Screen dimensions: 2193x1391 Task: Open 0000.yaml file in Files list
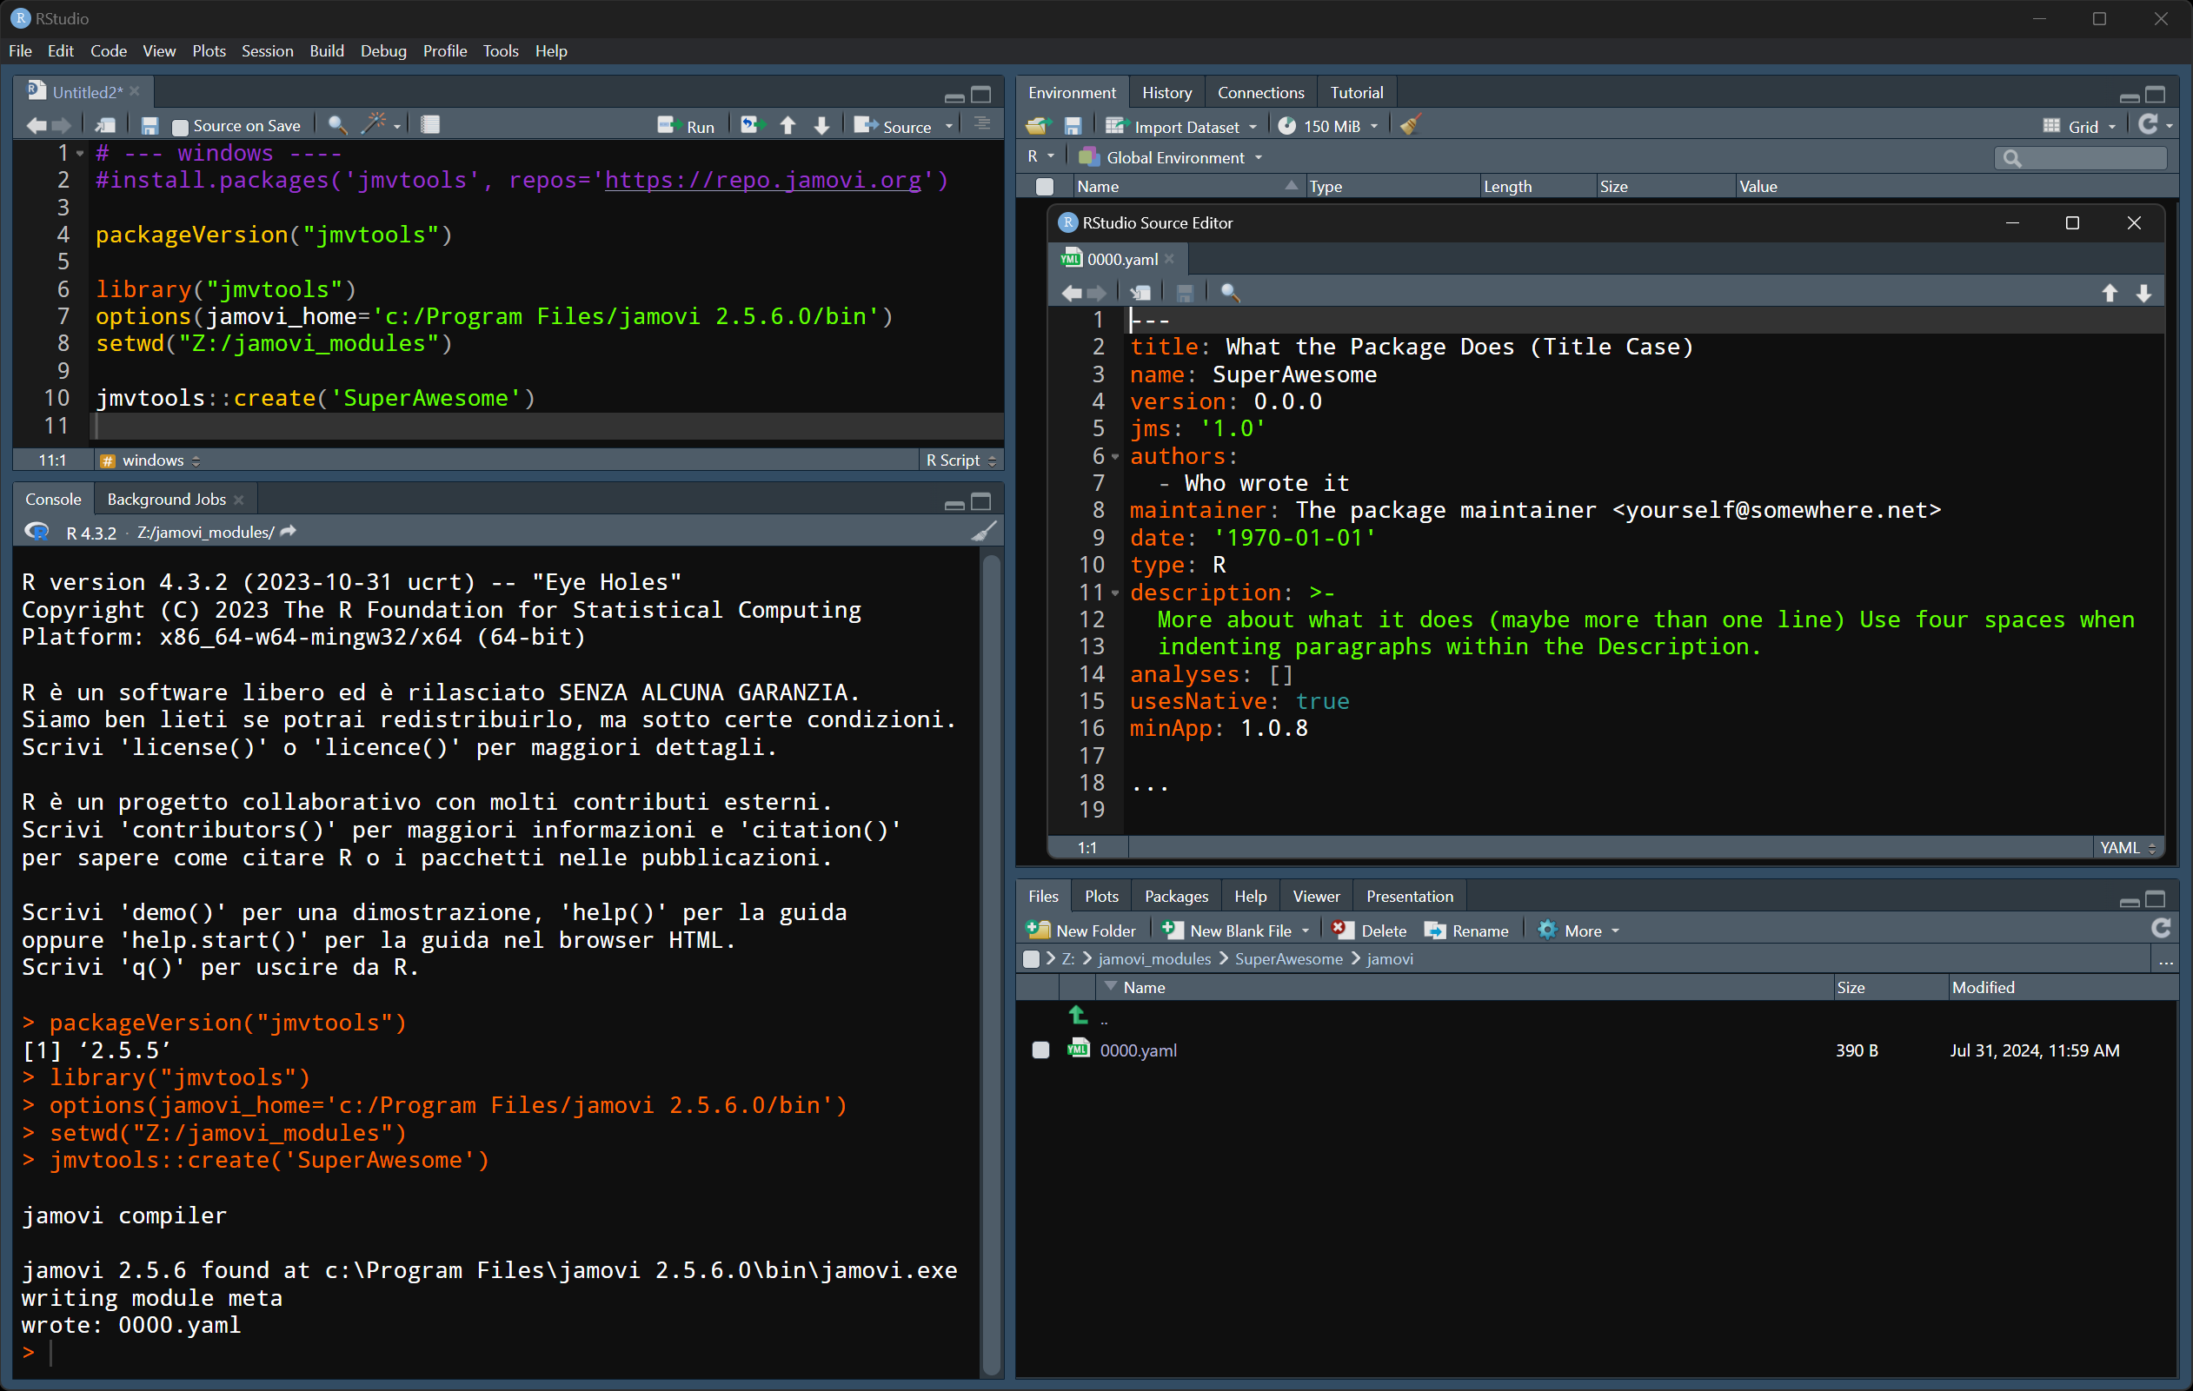point(1138,1050)
